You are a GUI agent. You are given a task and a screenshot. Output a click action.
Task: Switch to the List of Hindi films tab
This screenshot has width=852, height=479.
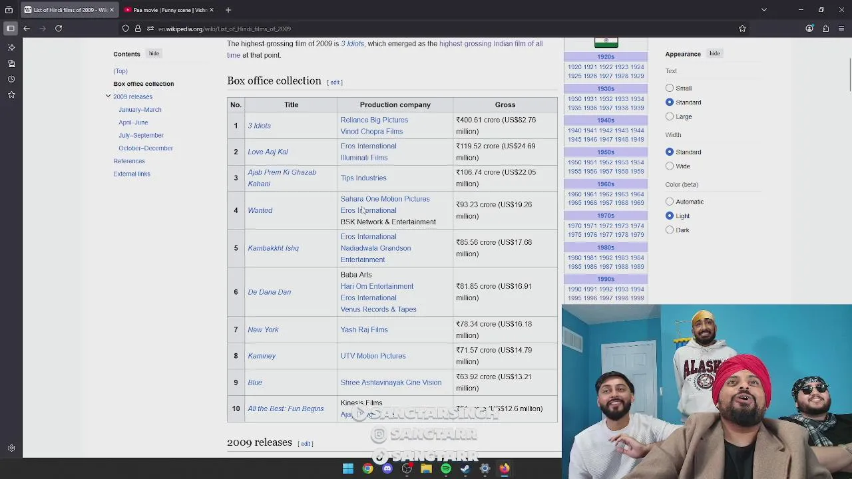tap(69, 10)
